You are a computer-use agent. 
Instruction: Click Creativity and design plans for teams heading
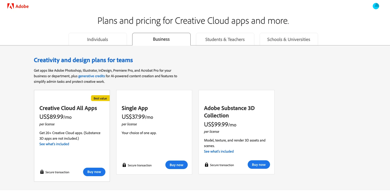(x=83, y=60)
